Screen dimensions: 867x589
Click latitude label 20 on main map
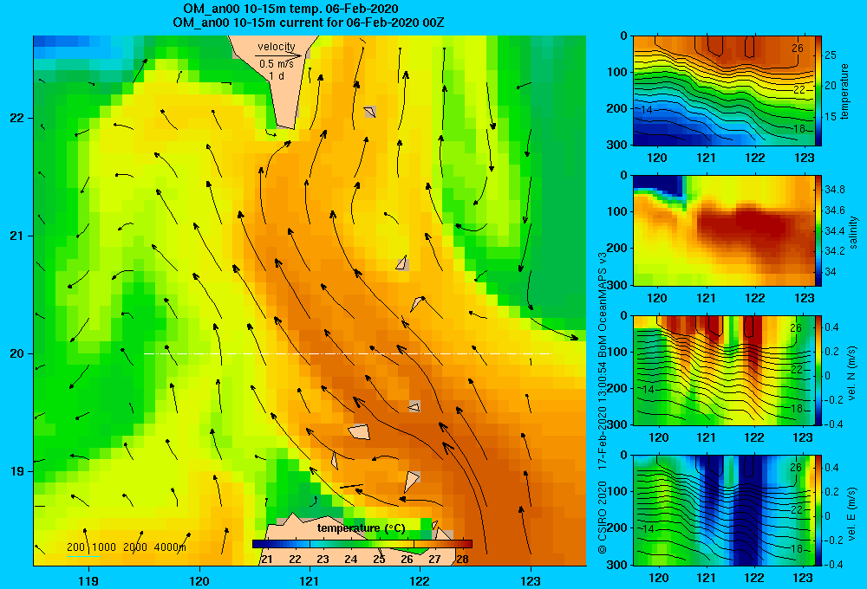point(16,353)
